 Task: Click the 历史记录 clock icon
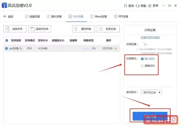pos(101,29)
